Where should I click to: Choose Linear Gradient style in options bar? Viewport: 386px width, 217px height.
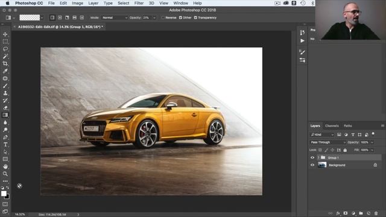click(52, 17)
